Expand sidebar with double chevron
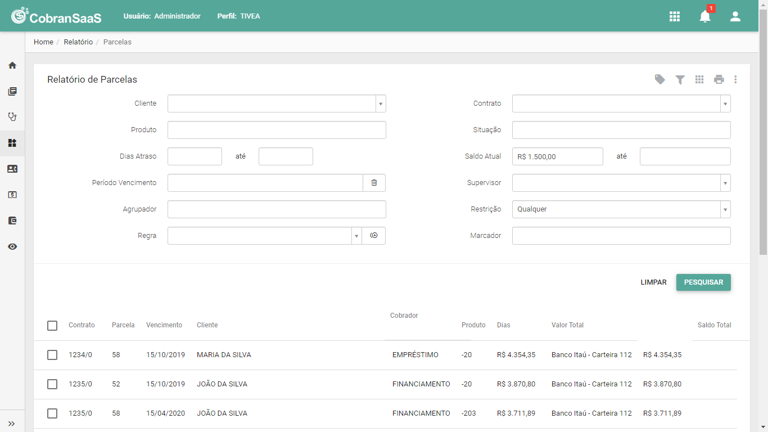Viewport: 768px width, 432px height. click(x=12, y=424)
